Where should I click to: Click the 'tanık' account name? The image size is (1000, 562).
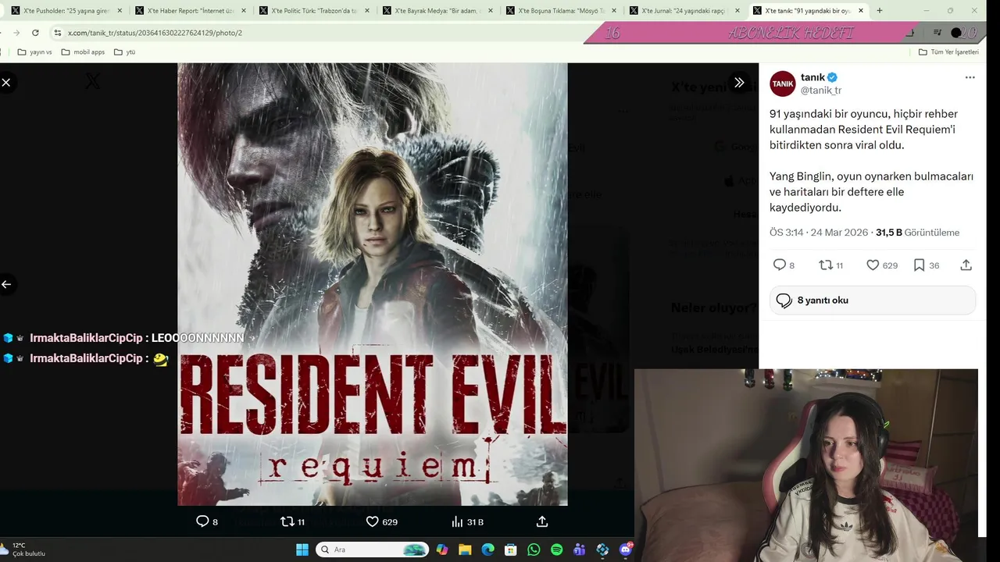(812, 77)
